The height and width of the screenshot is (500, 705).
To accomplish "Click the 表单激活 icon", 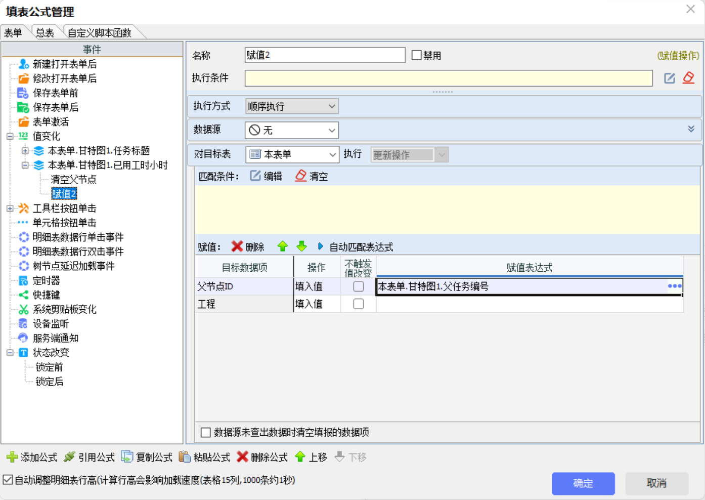I will click(x=23, y=121).
